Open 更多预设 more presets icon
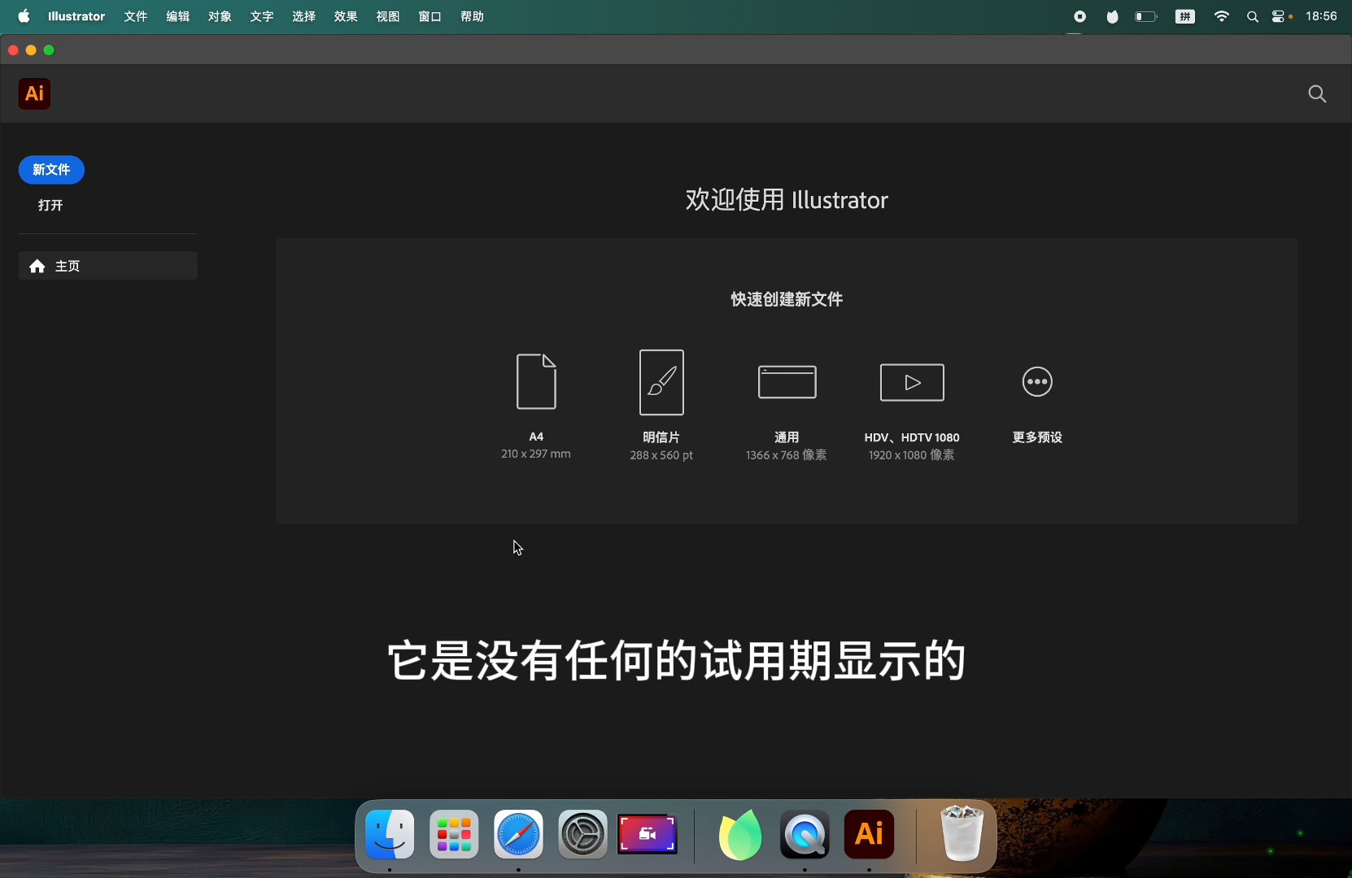The height and width of the screenshot is (878, 1352). 1037,381
